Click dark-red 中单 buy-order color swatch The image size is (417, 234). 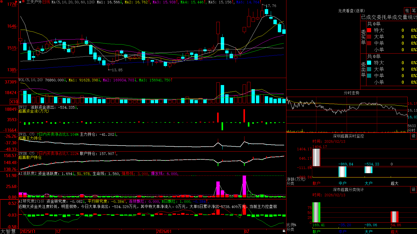tap(369, 43)
